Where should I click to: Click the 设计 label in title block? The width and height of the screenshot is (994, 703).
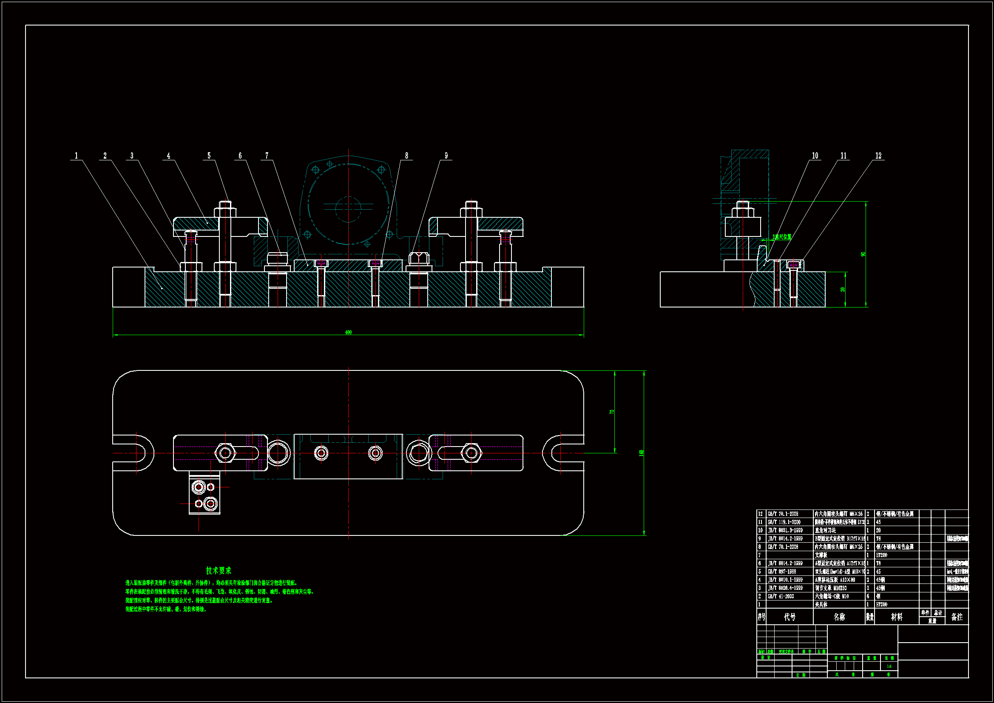(765, 657)
